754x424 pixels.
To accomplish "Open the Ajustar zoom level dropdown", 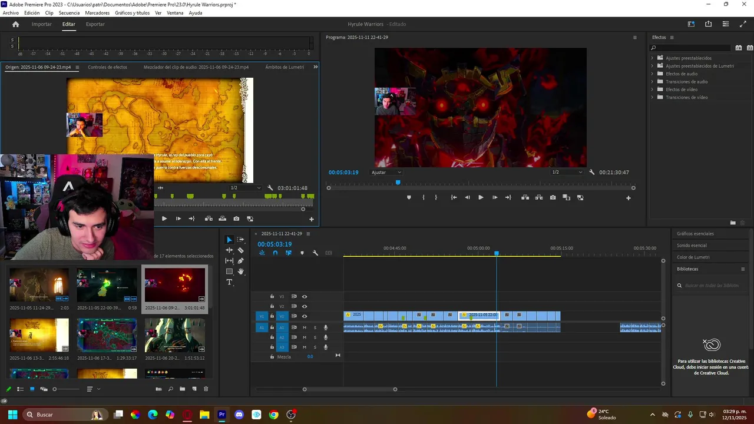I will tap(386, 173).
